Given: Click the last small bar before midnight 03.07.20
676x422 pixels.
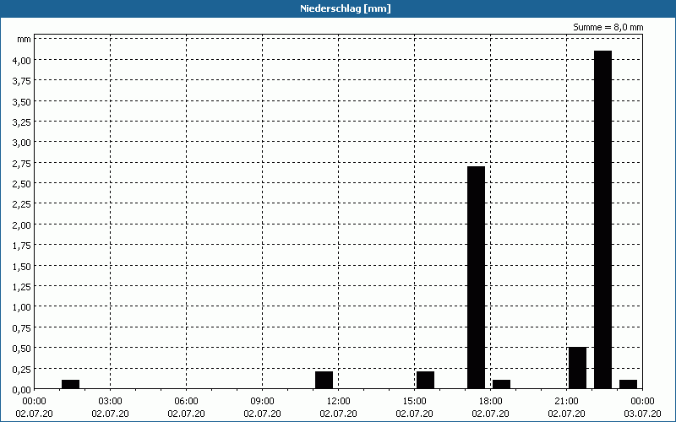Looking at the screenshot, I should (x=628, y=384).
